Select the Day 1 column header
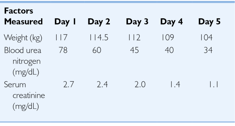Screen dimensions: 235x126 coord(65,22)
